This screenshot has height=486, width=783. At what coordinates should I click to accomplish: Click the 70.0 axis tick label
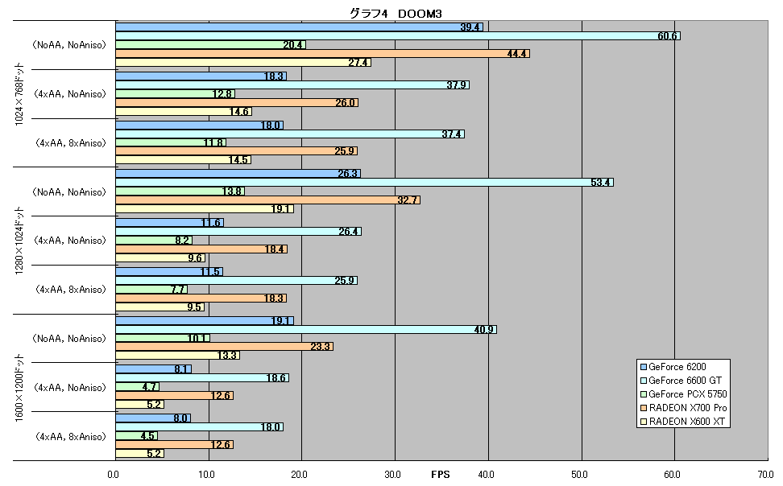pos(765,475)
